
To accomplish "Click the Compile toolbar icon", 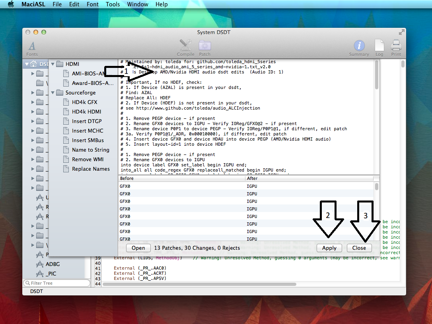I will tap(185, 45).
